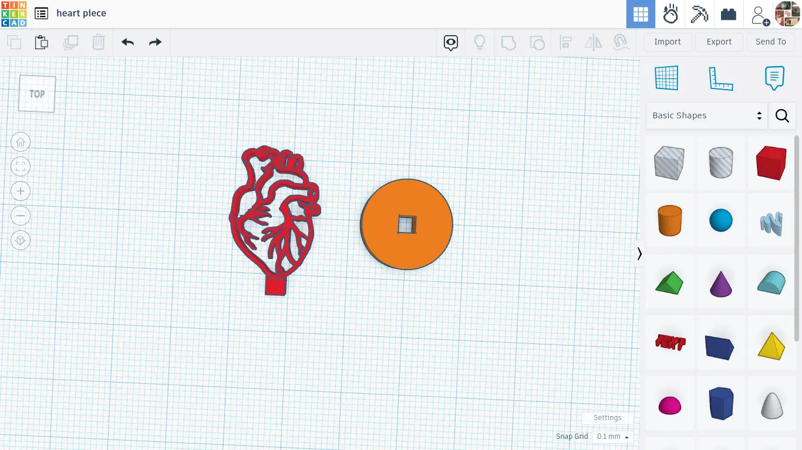The height and width of the screenshot is (450, 802).
Task: Open the Workplane tool
Action: [666, 78]
